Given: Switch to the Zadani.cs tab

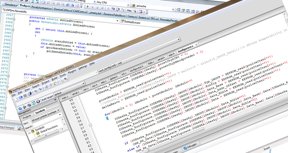Looking at the screenshot, I should [x=144, y=17].
